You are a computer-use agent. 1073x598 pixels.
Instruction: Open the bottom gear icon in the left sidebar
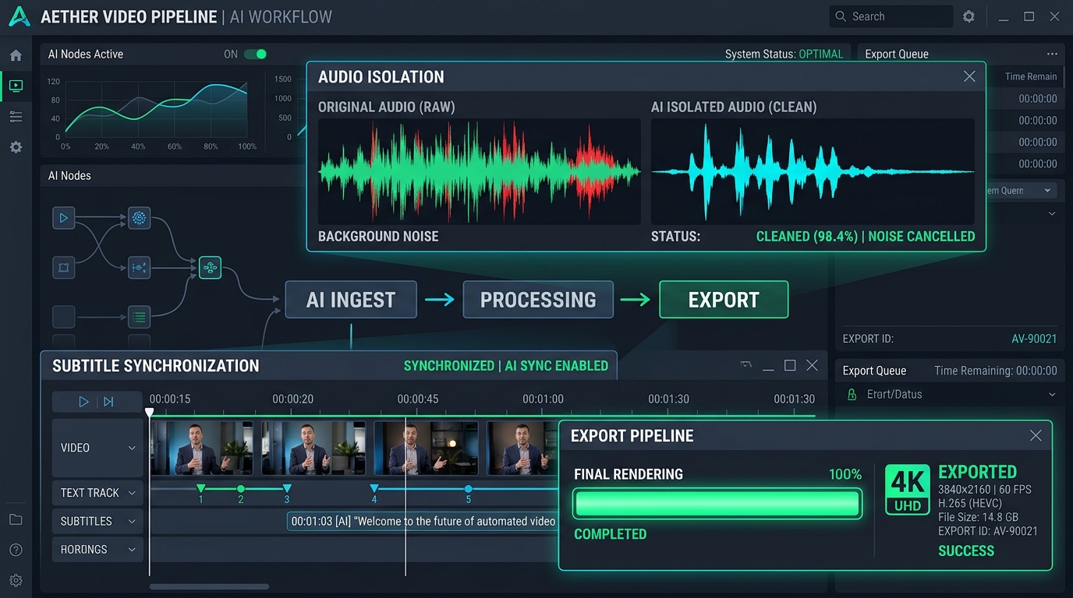coord(16,580)
